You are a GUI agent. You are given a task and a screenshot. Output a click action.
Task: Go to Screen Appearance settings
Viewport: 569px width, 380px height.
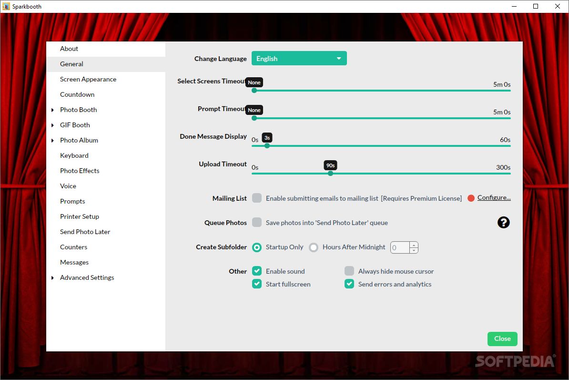pos(106,79)
